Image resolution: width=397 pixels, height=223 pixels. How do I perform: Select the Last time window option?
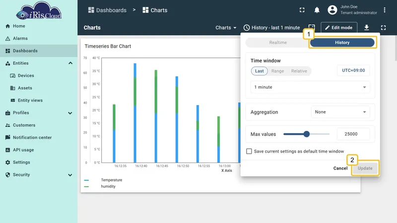point(259,71)
